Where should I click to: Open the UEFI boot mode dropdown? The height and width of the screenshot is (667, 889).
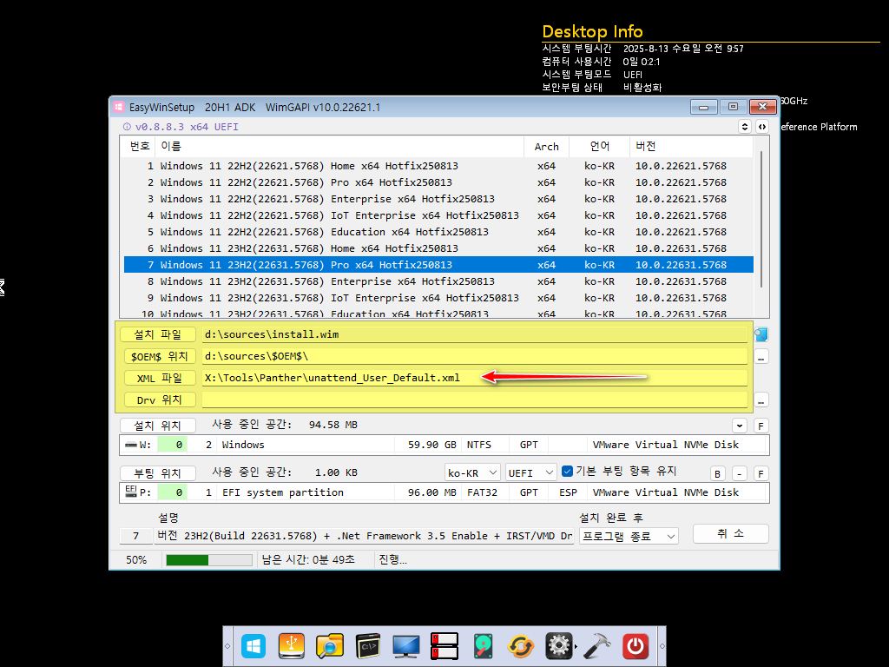pyautogui.click(x=530, y=472)
